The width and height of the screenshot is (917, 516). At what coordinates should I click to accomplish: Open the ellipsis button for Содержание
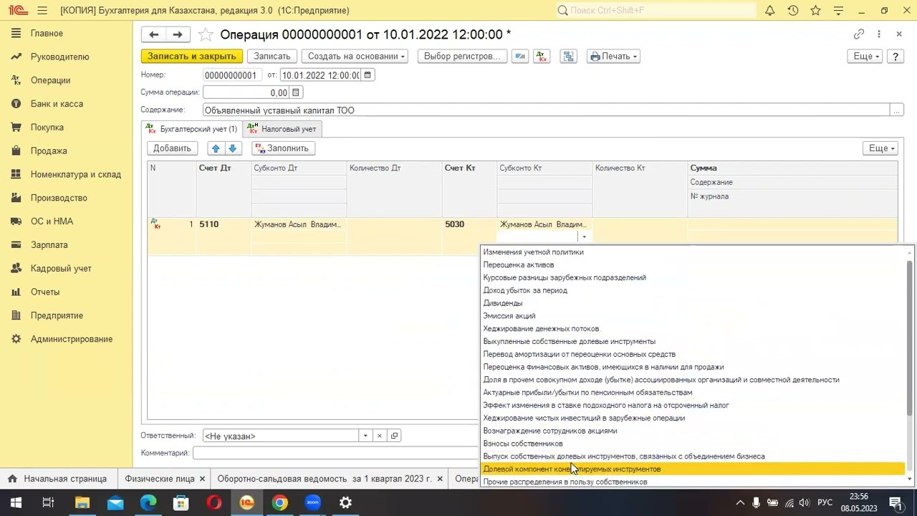[x=896, y=110]
